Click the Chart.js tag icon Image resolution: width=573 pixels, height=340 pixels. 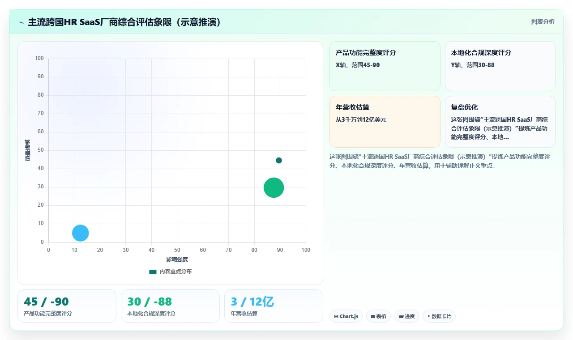[336, 316]
